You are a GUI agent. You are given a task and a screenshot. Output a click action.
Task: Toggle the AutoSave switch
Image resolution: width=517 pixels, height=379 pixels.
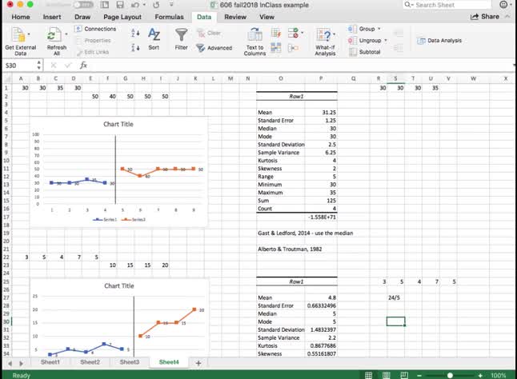[x=79, y=5]
